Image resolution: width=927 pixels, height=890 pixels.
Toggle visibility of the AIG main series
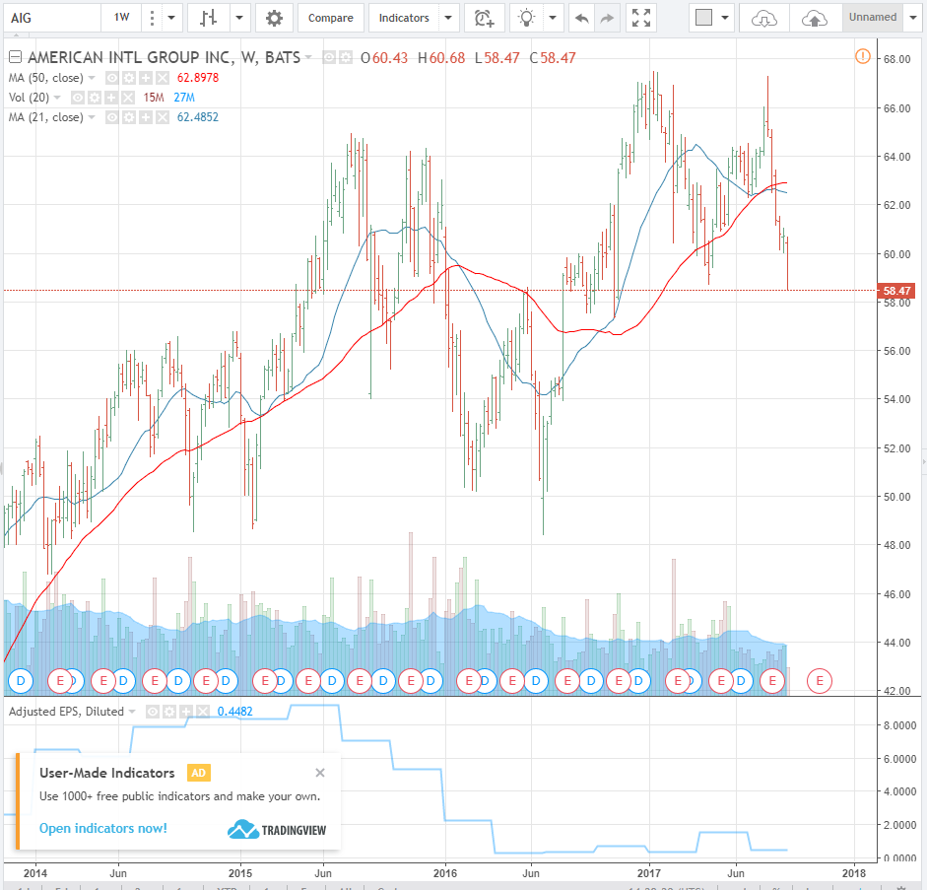(x=329, y=57)
